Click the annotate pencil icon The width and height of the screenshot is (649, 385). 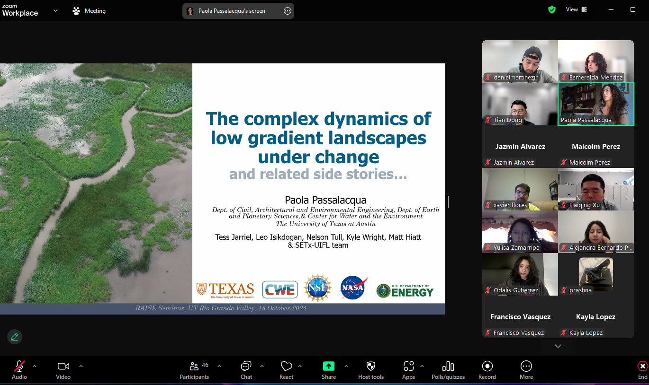(15, 337)
